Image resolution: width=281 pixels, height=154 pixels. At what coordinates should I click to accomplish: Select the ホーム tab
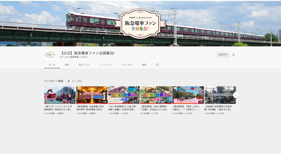(52, 65)
